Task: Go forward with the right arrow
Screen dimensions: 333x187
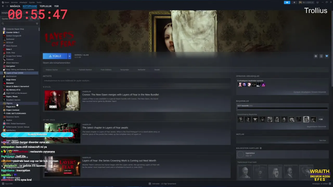Action: (x=7, y=6)
